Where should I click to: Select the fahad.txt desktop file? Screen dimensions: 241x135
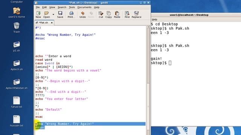tap(17, 102)
